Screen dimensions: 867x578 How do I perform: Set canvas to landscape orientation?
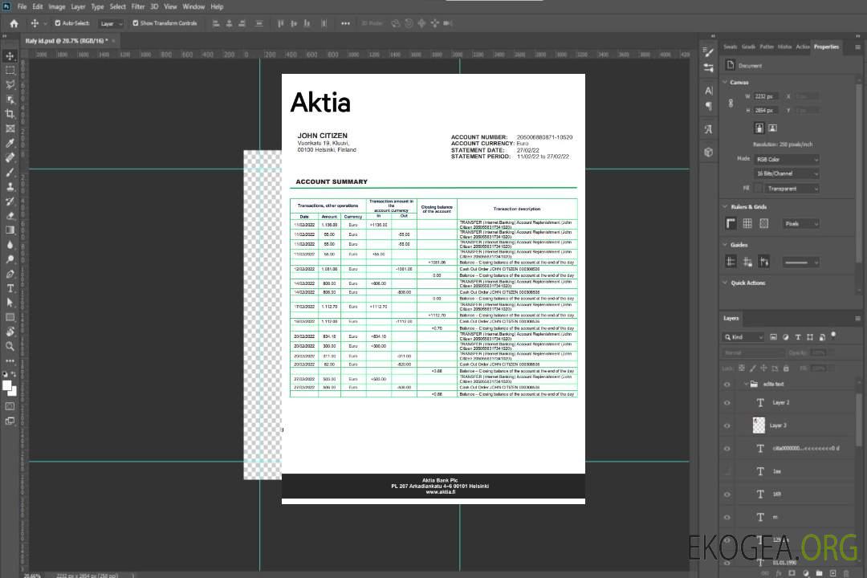(x=772, y=128)
